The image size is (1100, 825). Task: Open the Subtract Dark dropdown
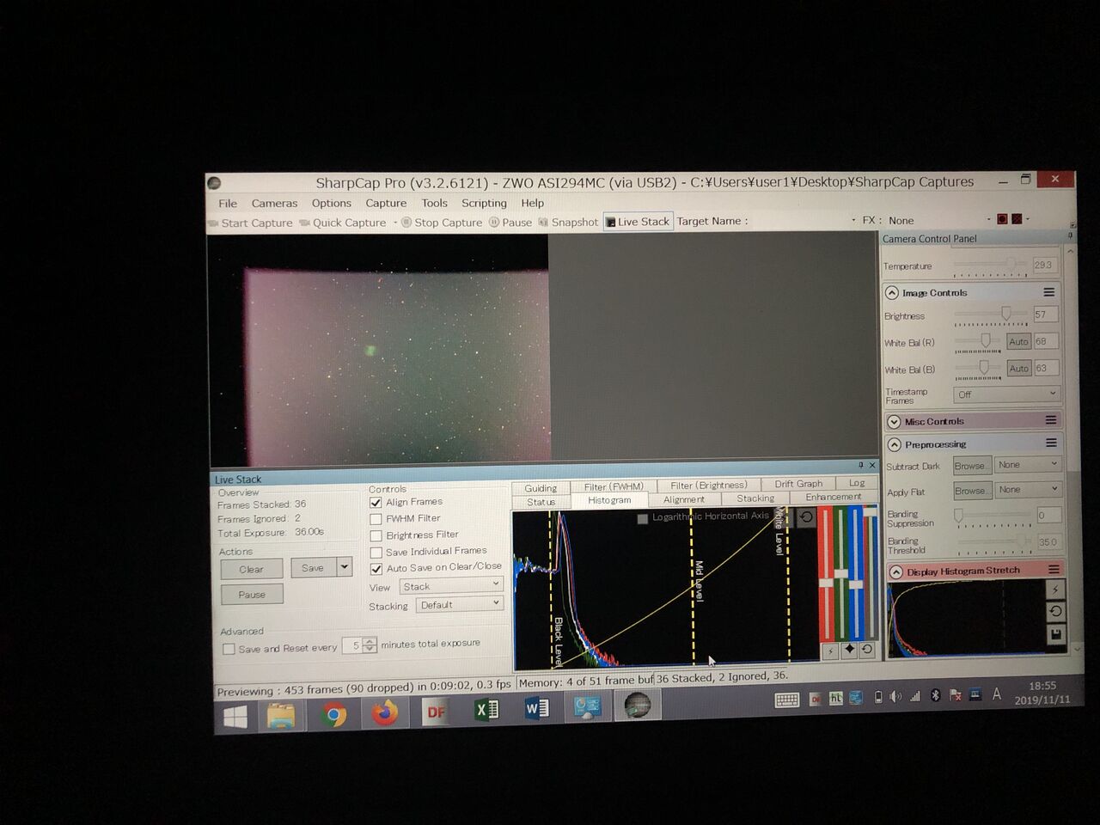click(1028, 464)
